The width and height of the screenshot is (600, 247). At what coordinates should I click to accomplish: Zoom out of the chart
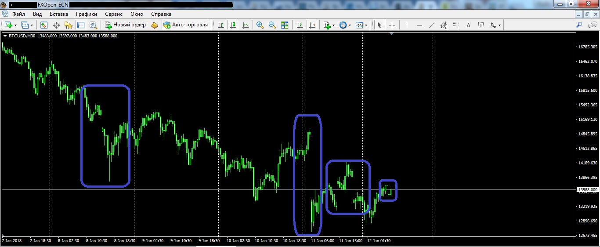pyautogui.click(x=272, y=25)
